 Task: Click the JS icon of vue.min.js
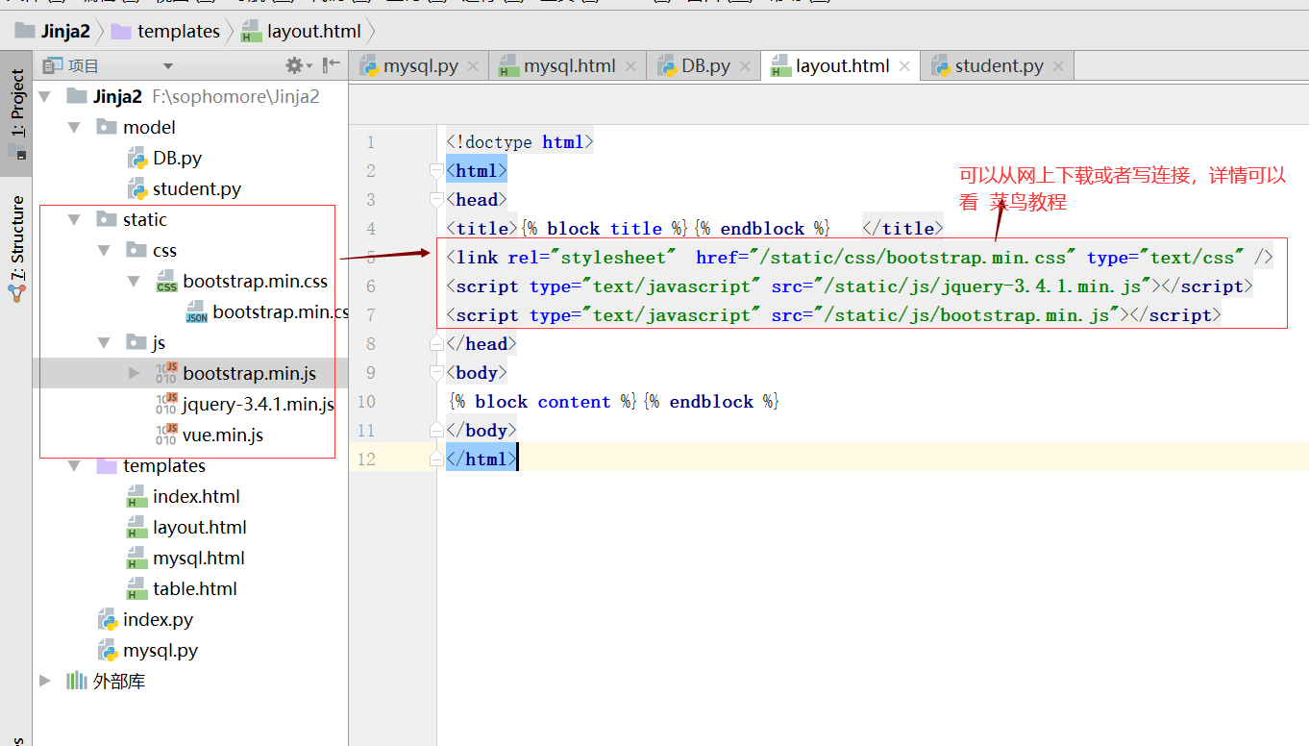coord(165,435)
